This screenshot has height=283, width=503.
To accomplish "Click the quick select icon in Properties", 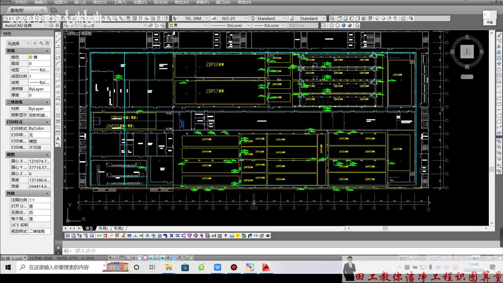I will [41, 43].
